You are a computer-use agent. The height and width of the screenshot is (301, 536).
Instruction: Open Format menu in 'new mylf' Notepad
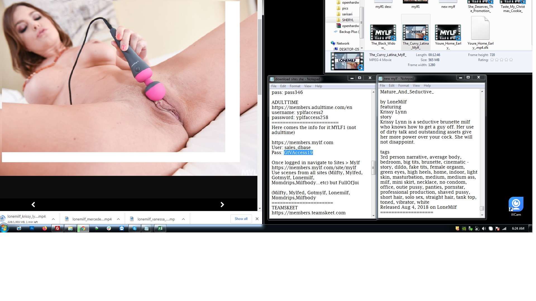pyautogui.click(x=403, y=86)
